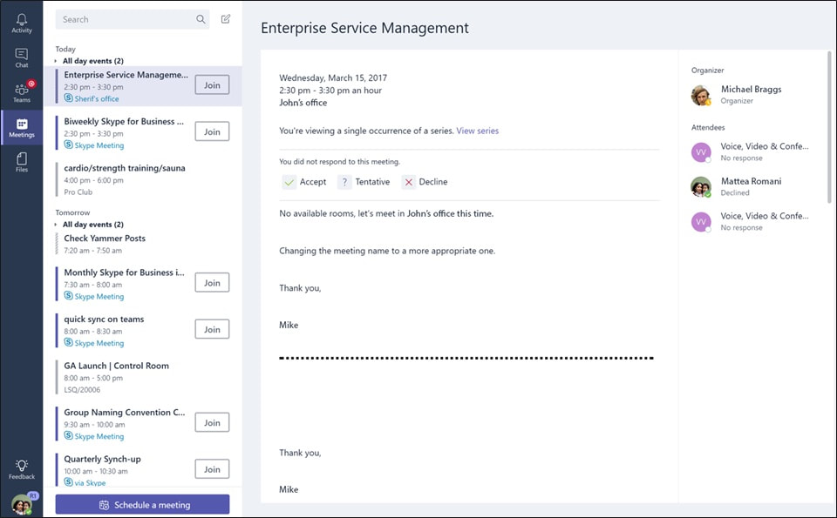Accept the meeting with the checkmark

tap(304, 182)
